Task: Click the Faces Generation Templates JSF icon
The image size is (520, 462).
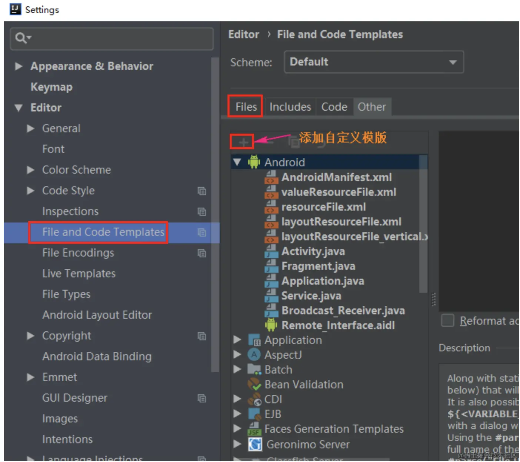Action: tap(254, 429)
